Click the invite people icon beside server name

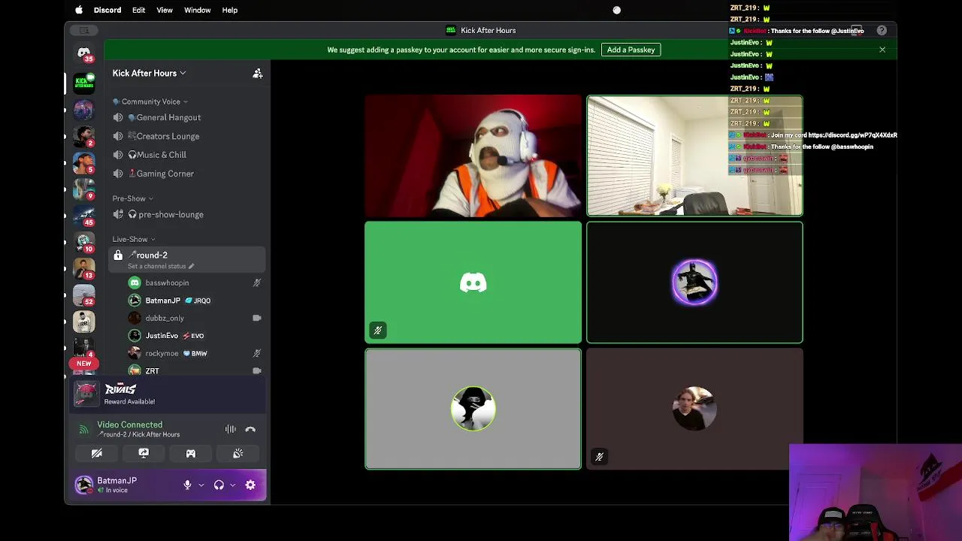coord(258,73)
